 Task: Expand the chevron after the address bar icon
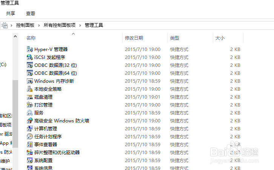point(12,26)
